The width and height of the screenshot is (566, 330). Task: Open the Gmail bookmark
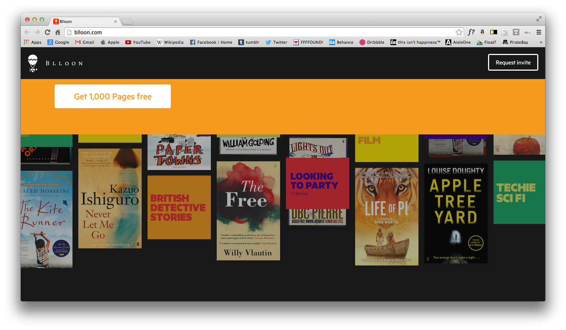84,42
